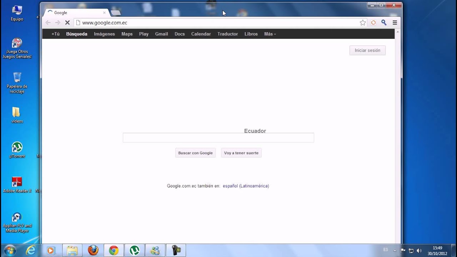Click the network tray icon
The height and width of the screenshot is (257, 457).
[411, 251]
